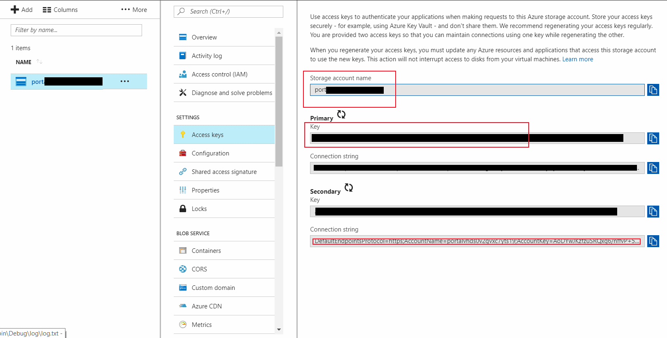
Task: Click the Primary Connection string field
Action: 477,168
